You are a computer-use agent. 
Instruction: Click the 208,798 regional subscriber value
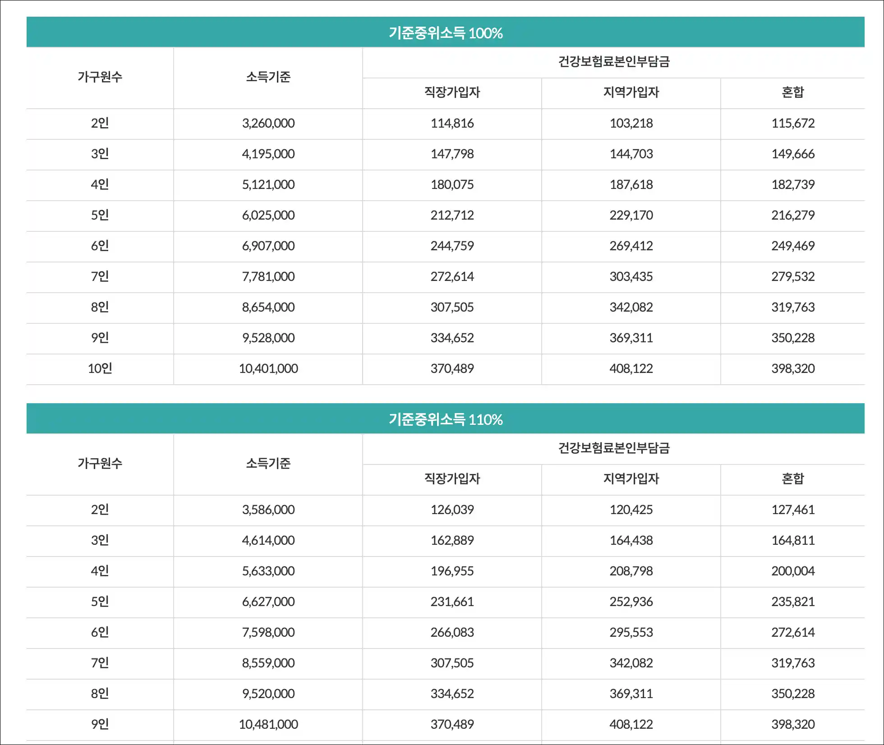(x=631, y=571)
